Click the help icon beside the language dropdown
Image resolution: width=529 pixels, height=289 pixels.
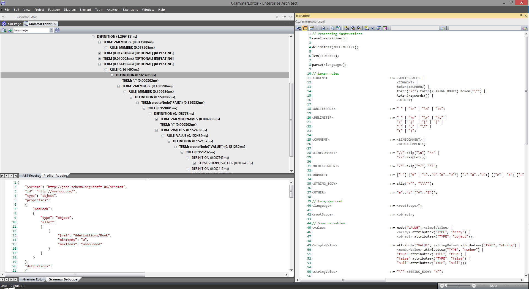tap(57, 30)
